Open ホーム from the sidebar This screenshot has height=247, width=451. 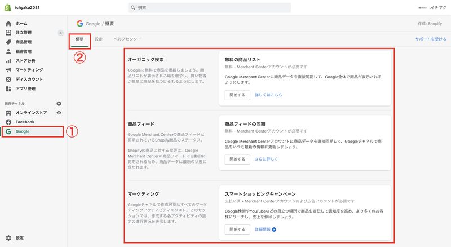pos(21,23)
